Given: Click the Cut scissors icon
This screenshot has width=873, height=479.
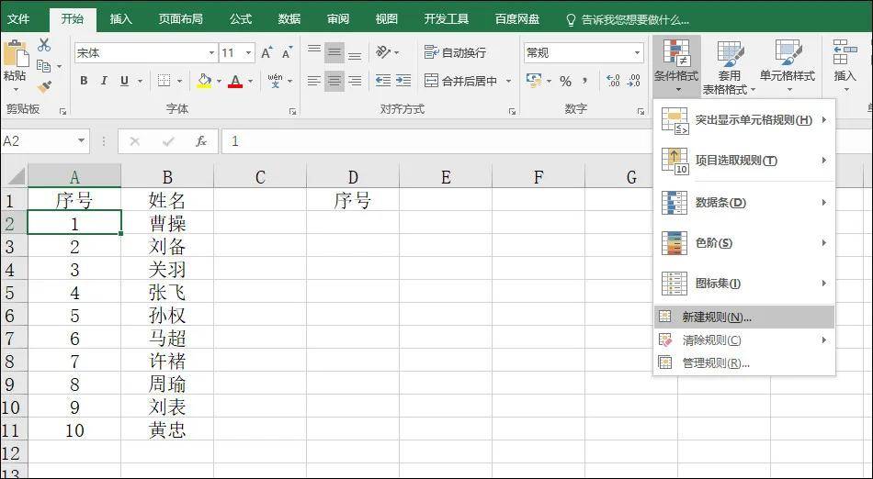Looking at the screenshot, I should (x=44, y=46).
